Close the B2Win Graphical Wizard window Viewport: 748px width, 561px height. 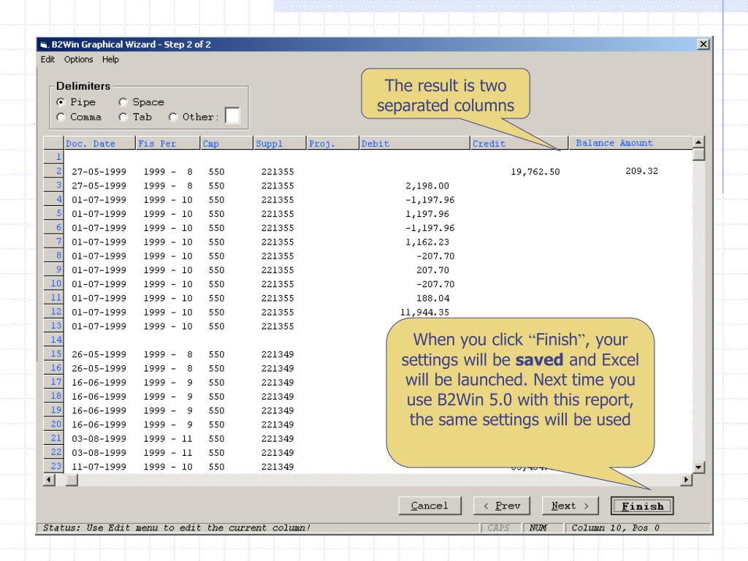[703, 45]
